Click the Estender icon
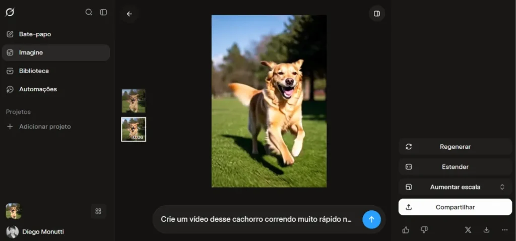The image size is (516, 241). tap(409, 167)
